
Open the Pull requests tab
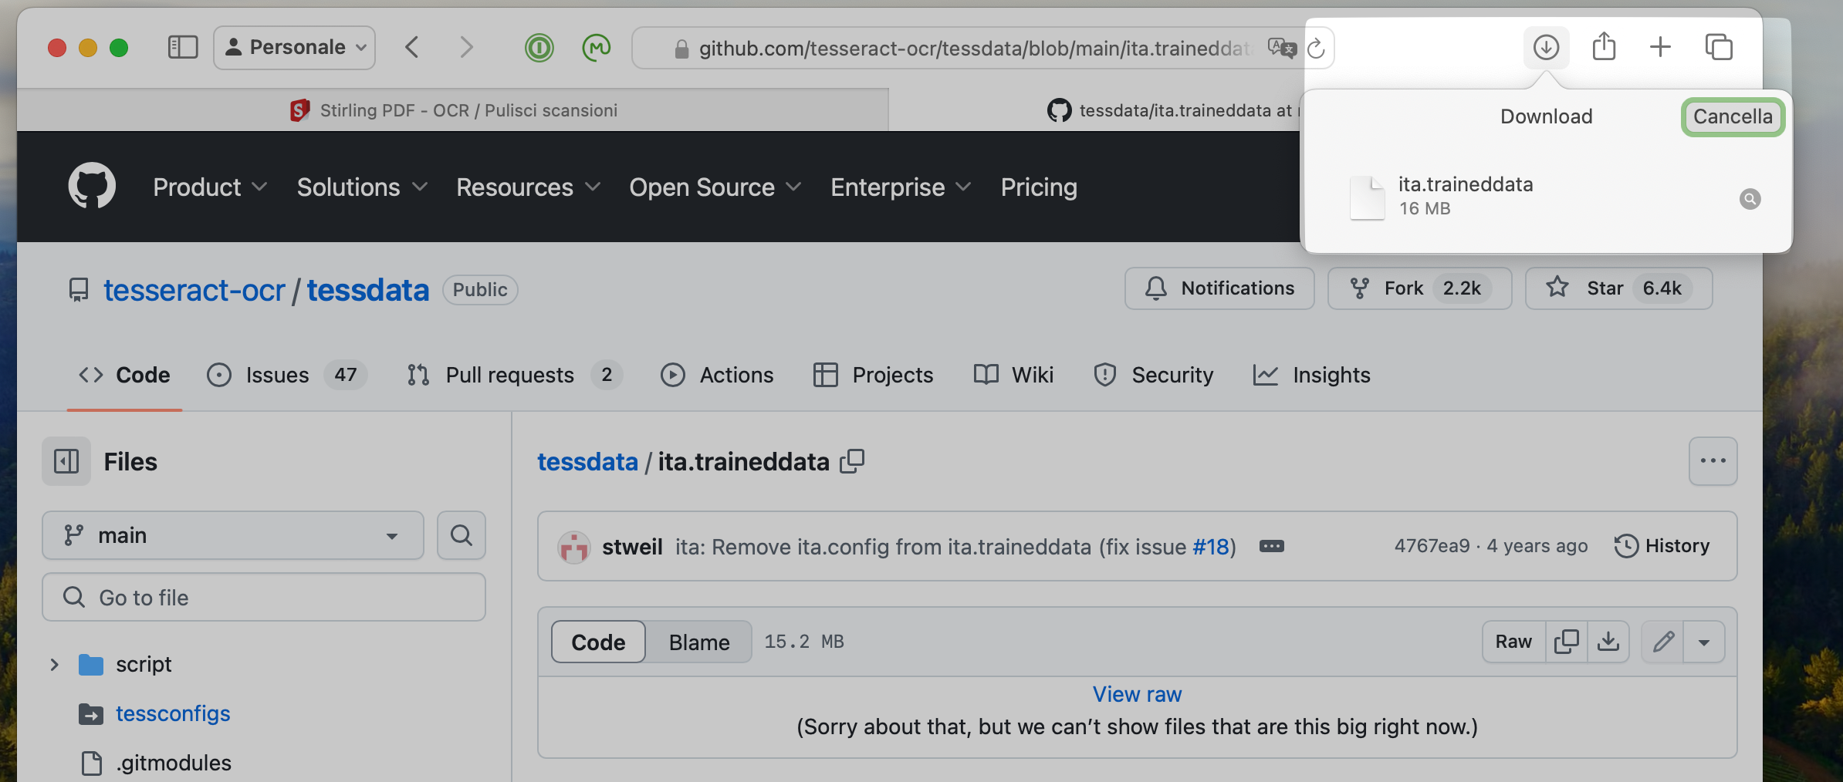coord(514,376)
